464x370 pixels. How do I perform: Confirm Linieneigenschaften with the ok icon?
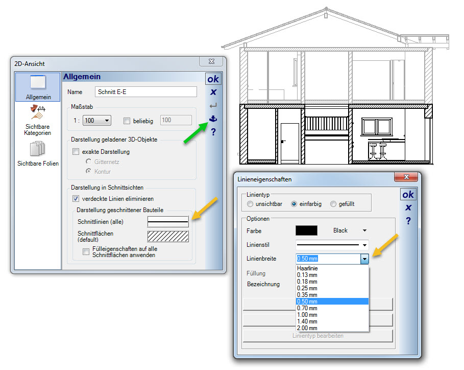tap(408, 195)
